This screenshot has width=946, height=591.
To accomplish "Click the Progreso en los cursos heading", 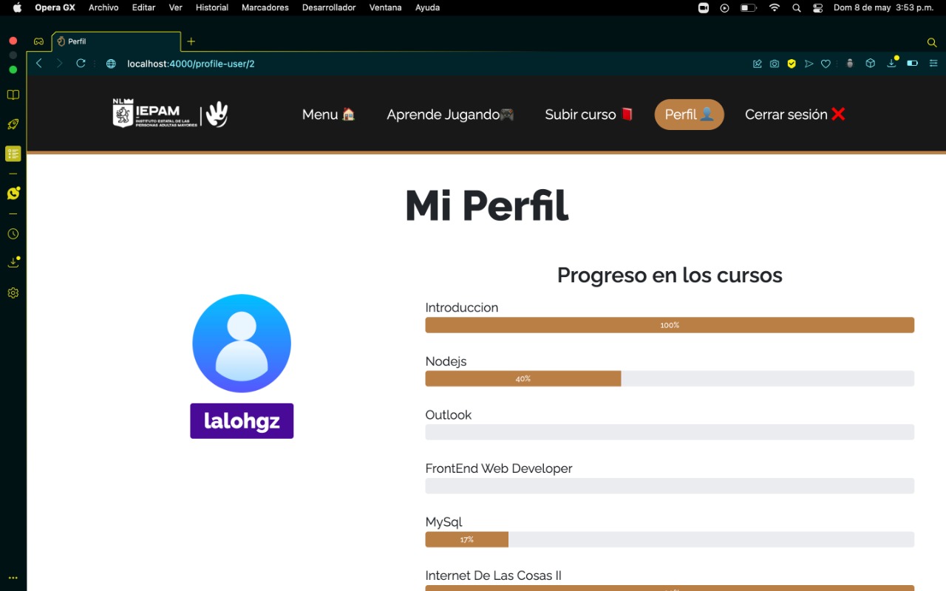I will [670, 276].
